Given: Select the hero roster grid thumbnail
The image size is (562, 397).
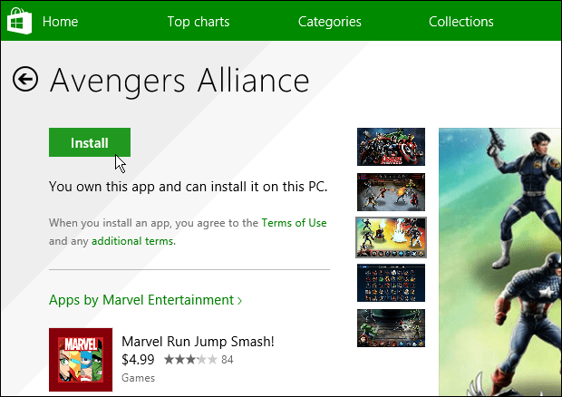Looking at the screenshot, I should 391,283.
